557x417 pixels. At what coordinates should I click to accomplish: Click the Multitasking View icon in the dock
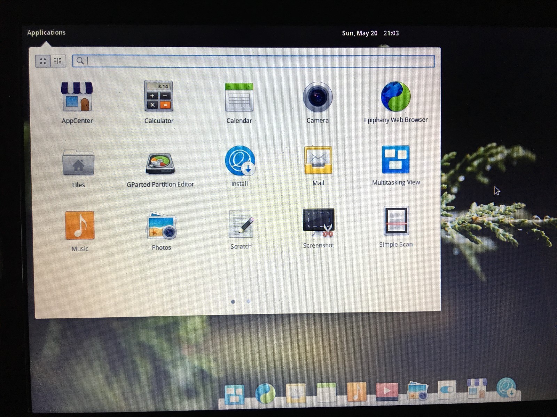pyautogui.click(x=234, y=395)
